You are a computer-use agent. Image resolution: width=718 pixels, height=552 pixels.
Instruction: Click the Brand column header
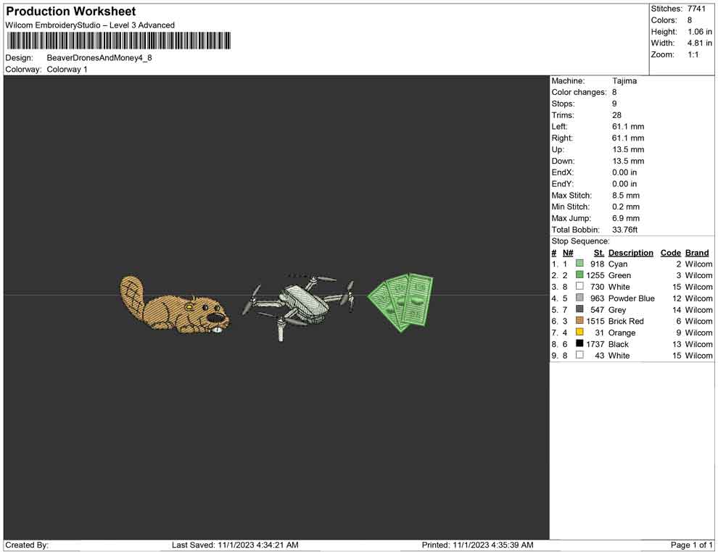(697, 253)
